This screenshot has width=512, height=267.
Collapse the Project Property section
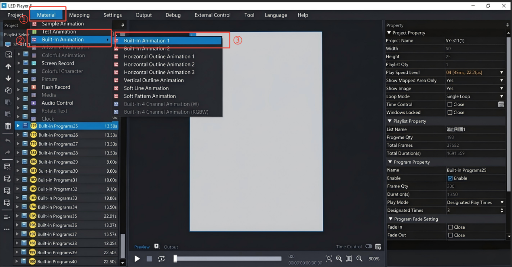[x=389, y=33]
